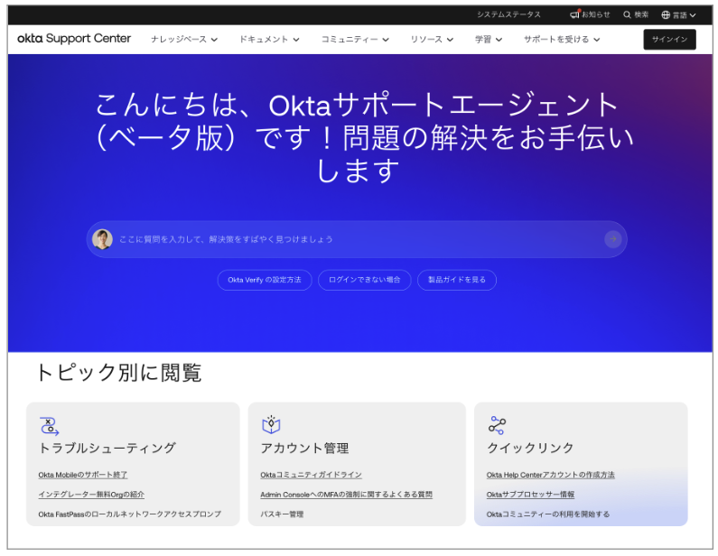718x556 pixels.
Task: Click the 検索 magnifier icon
Action: click(627, 14)
